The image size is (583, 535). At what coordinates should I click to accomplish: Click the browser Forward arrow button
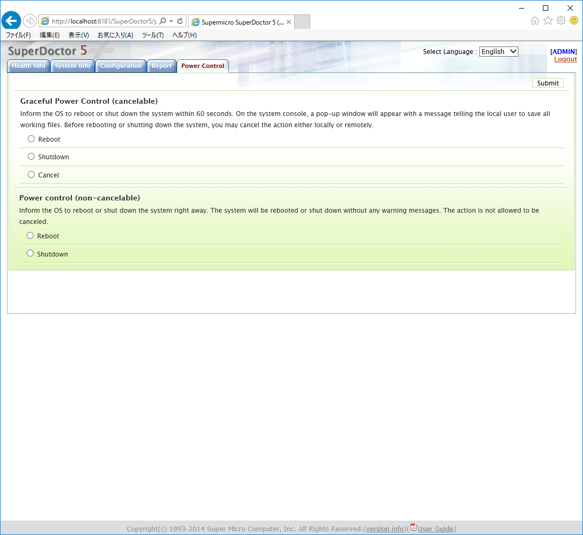tap(30, 21)
